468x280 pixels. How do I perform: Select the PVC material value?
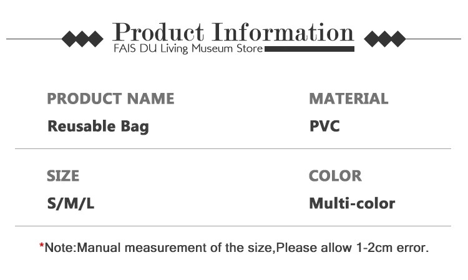pyautogui.click(x=324, y=127)
